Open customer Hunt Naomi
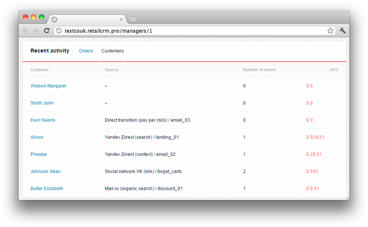This screenshot has width=368, height=227. coord(43,120)
